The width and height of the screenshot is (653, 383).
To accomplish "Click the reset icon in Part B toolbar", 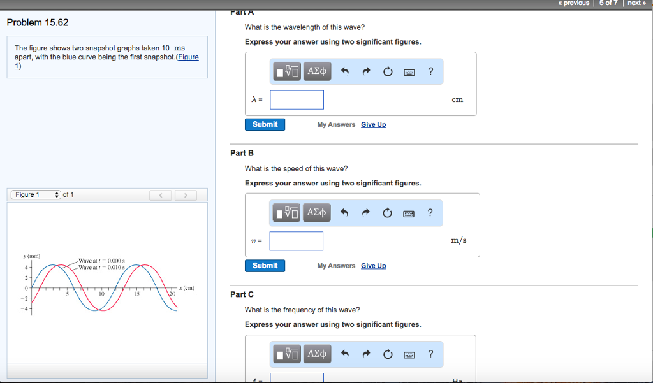I will [387, 212].
